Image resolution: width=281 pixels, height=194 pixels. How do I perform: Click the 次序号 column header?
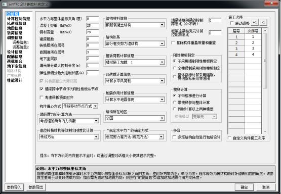click(x=253, y=31)
